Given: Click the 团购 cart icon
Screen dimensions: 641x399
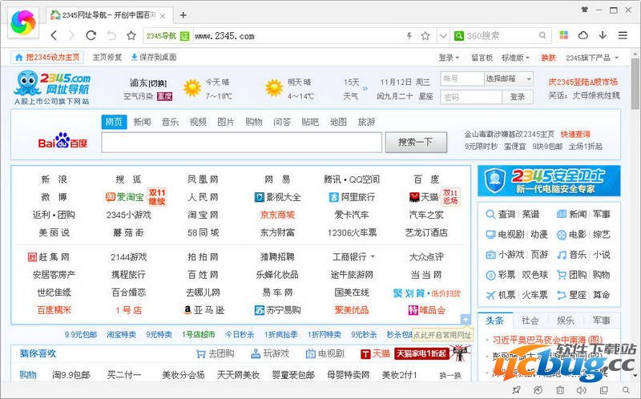Looking at the screenshot, I should point(562,275).
